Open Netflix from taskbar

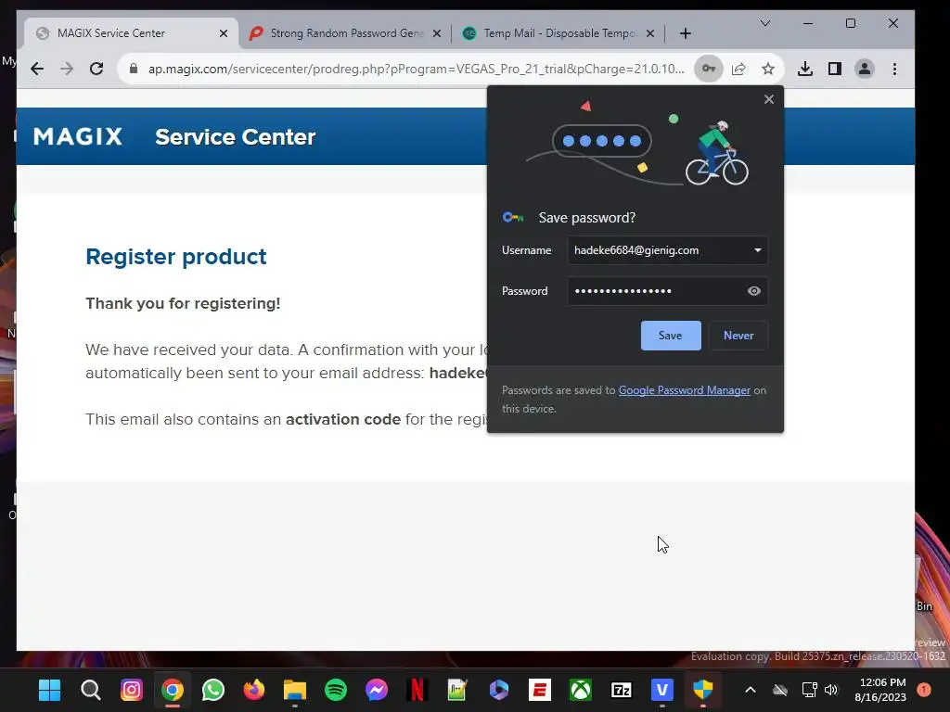[x=417, y=690]
